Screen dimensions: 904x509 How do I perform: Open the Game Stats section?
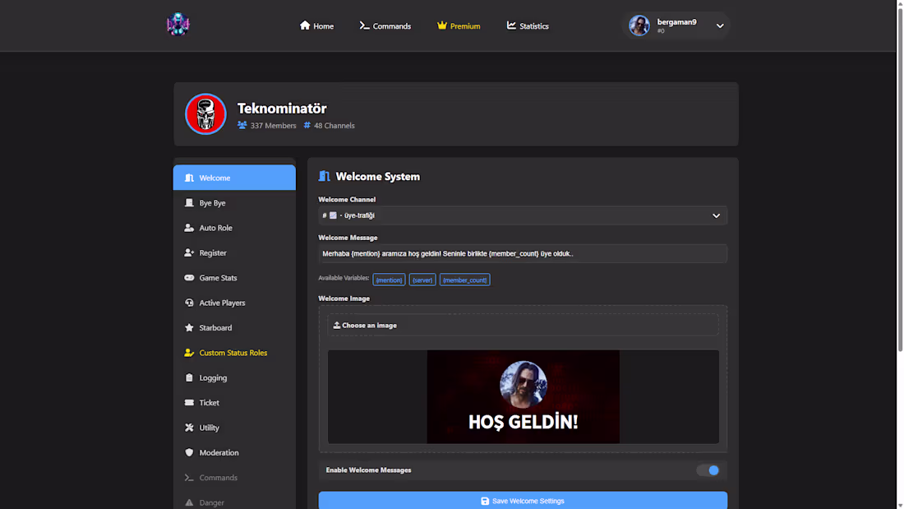click(235, 278)
